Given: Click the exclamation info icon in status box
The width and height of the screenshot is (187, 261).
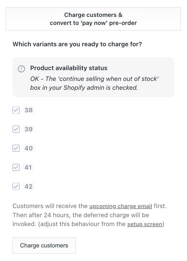Looking at the screenshot, I should pos(21,69).
